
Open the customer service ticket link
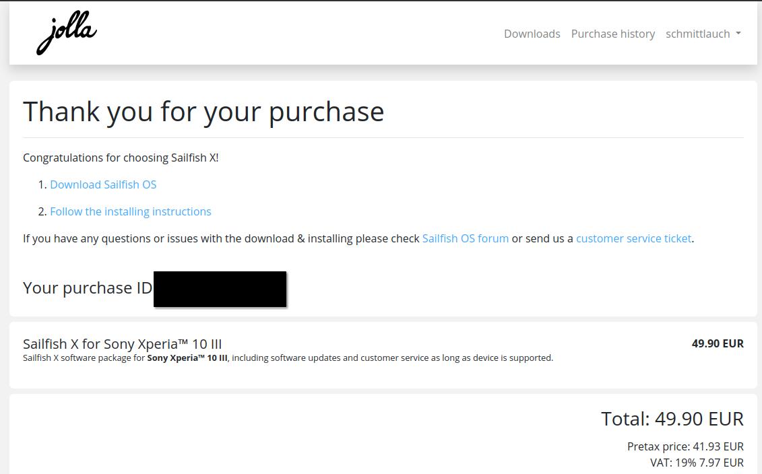coord(633,238)
